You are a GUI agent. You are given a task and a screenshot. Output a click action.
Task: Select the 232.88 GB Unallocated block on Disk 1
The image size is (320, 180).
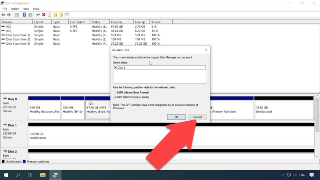coord(171,134)
